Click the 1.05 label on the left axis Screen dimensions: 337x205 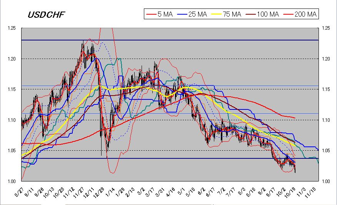(x=12, y=151)
